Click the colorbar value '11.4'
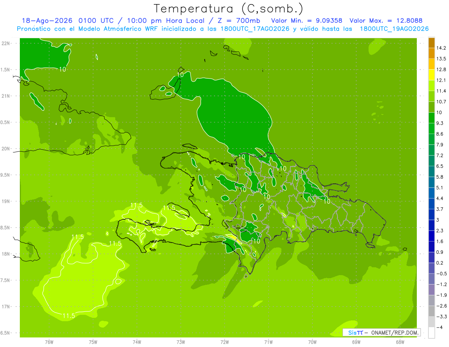Viewport: 449px width, 347px height. pos(442,91)
